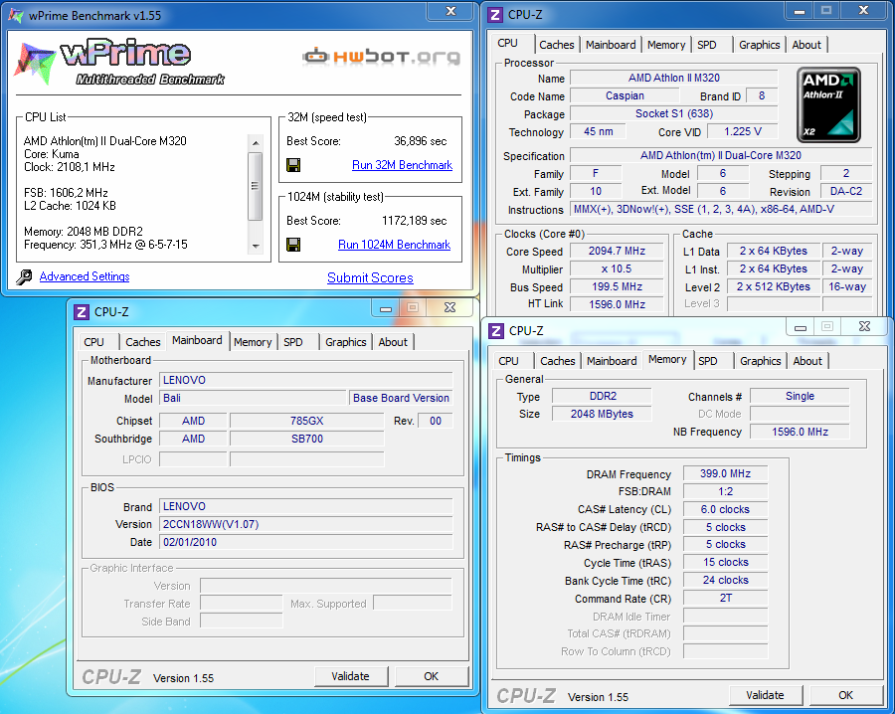895x714 pixels.
Task: Open About tab in top CPU-Z window
Action: tap(806, 45)
